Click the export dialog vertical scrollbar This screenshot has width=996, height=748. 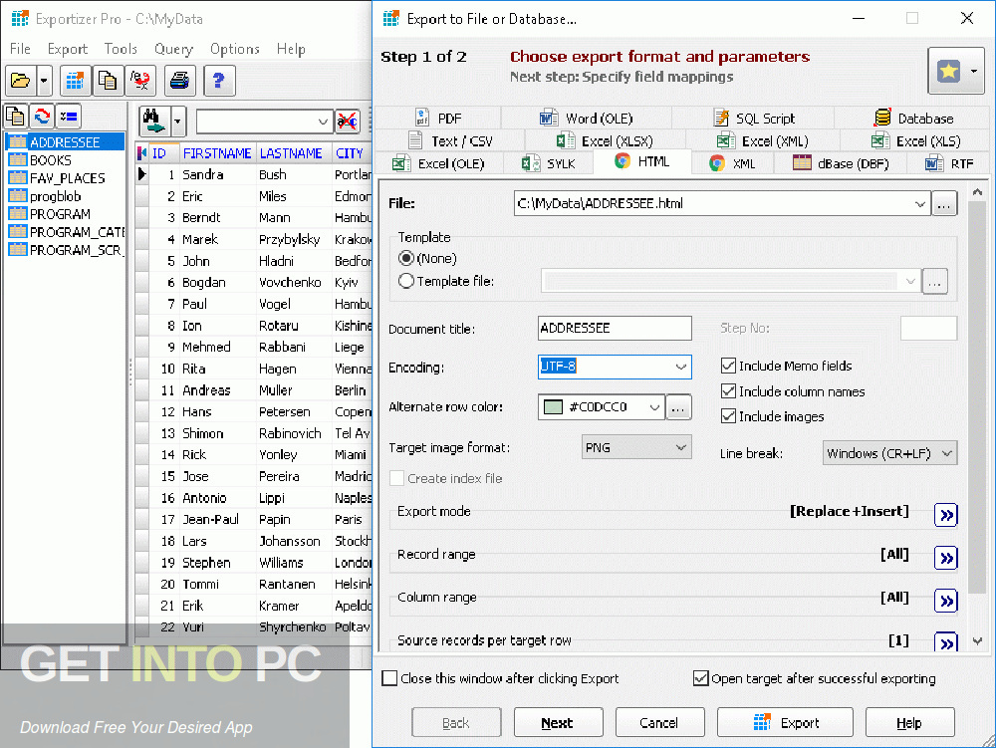[x=977, y=398]
